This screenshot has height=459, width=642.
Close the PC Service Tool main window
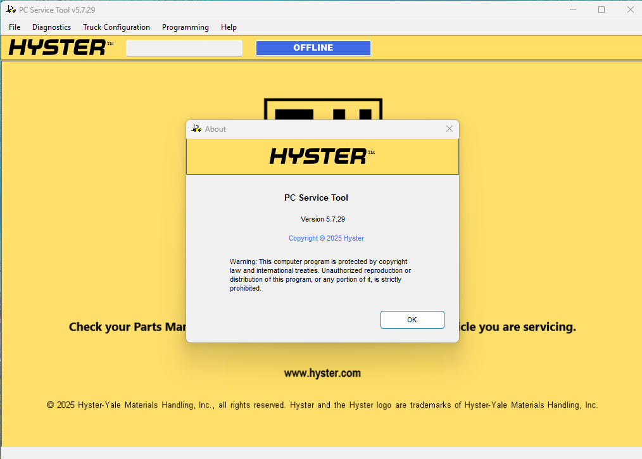coord(630,9)
